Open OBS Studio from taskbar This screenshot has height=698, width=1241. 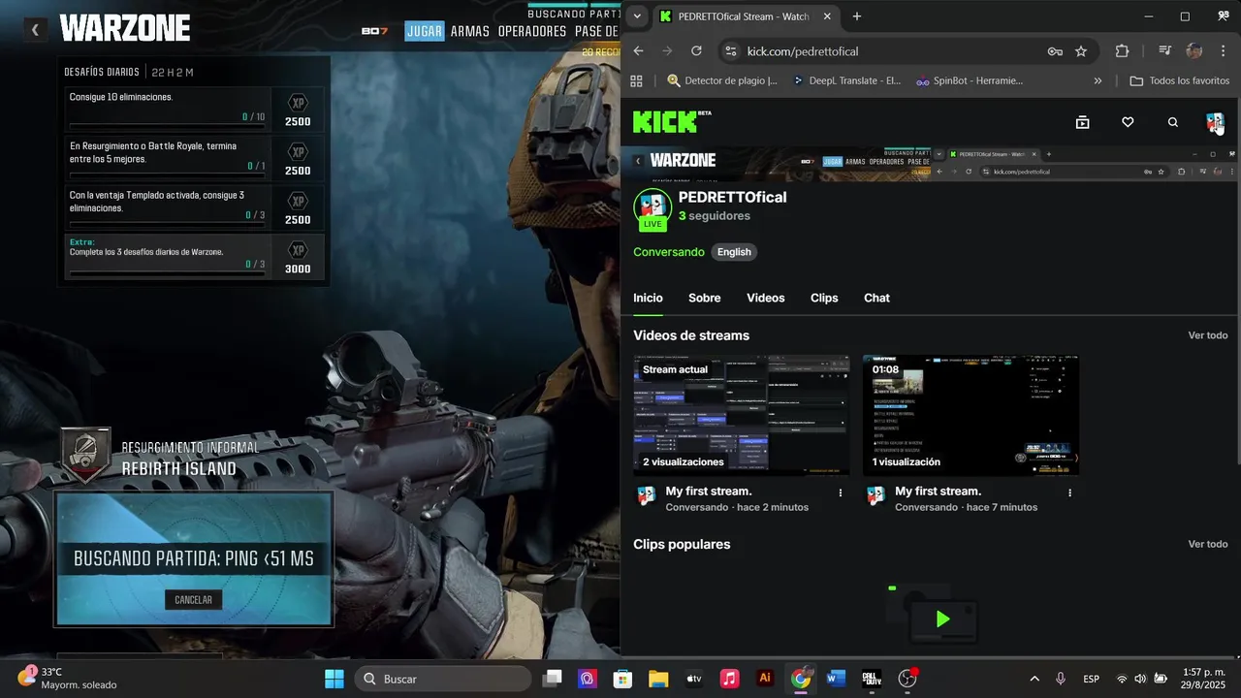[907, 679]
